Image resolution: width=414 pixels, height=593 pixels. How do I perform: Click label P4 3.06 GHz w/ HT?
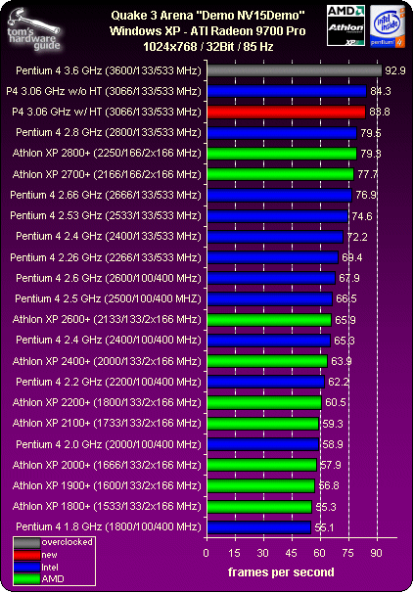pyautogui.click(x=107, y=112)
